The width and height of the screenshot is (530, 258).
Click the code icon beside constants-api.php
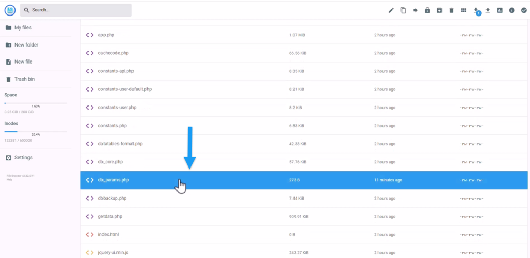pyautogui.click(x=90, y=71)
